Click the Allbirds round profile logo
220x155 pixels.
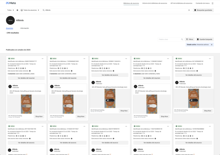coord(10,20)
